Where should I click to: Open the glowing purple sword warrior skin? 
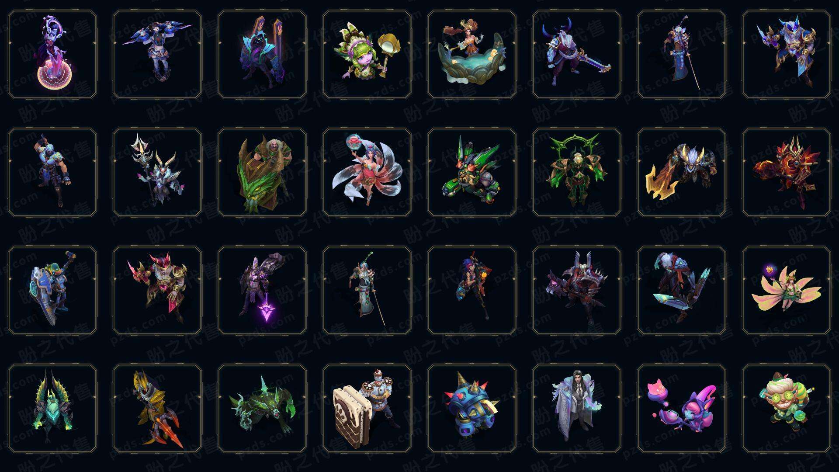pos(262,290)
